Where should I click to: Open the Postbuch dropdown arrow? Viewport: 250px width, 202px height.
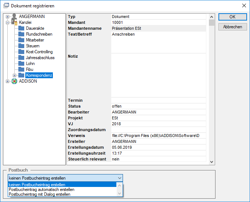click(x=120, y=178)
